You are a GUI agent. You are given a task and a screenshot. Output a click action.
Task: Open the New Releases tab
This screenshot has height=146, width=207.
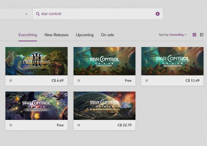point(56,35)
